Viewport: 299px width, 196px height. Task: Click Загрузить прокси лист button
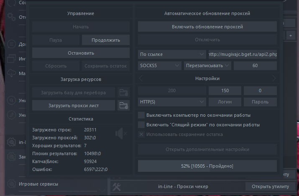point(74,106)
